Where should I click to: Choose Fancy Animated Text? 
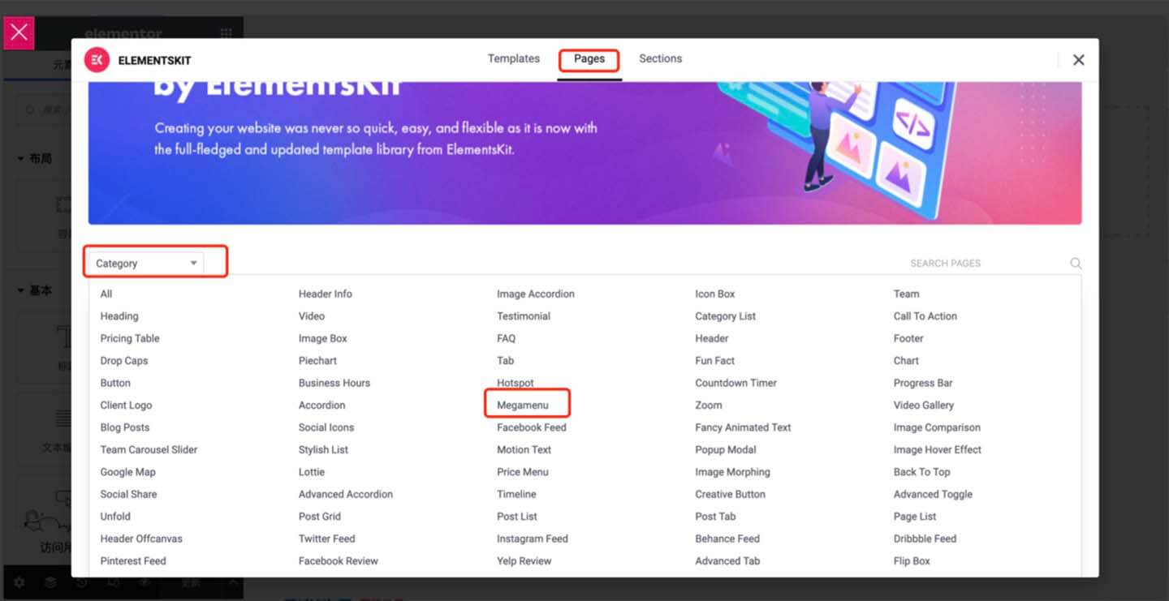[x=743, y=427]
